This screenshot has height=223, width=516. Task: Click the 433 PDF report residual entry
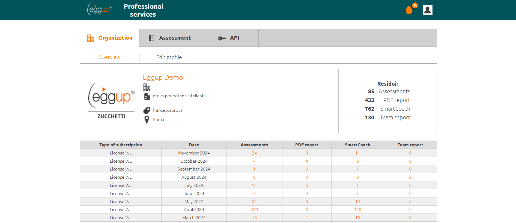[387, 100]
